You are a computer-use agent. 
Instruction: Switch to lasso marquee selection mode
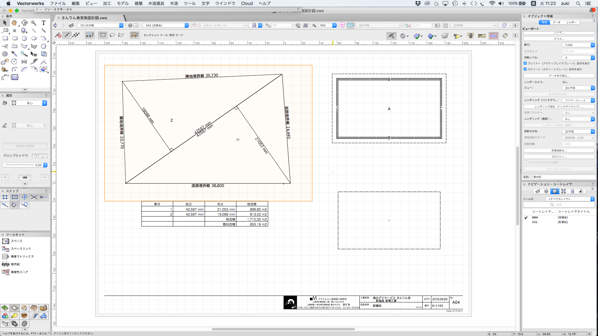(x=112, y=35)
